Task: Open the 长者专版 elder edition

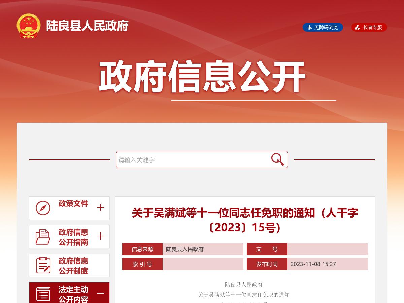Action: click(x=369, y=27)
